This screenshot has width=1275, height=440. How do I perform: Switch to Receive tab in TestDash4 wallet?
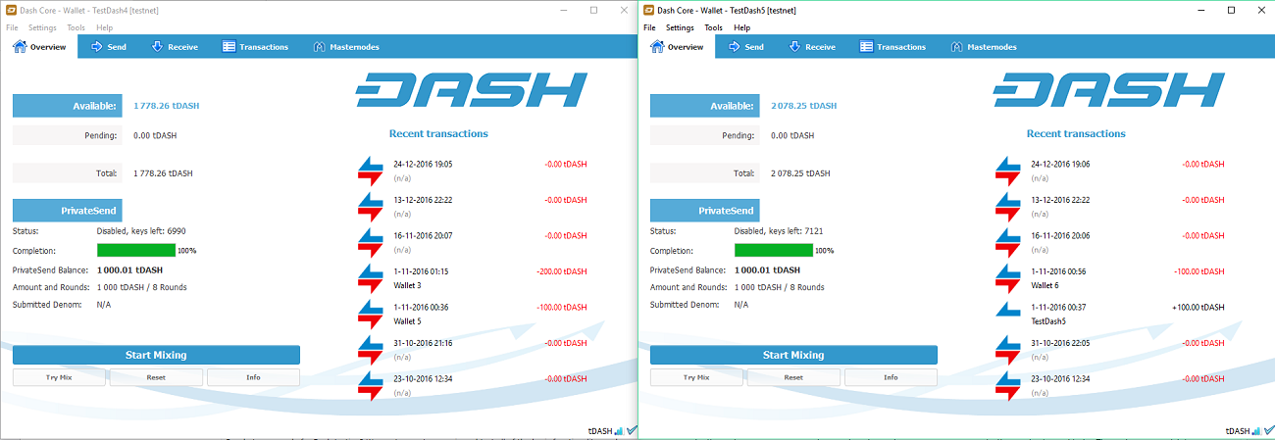[x=175, y=47]
